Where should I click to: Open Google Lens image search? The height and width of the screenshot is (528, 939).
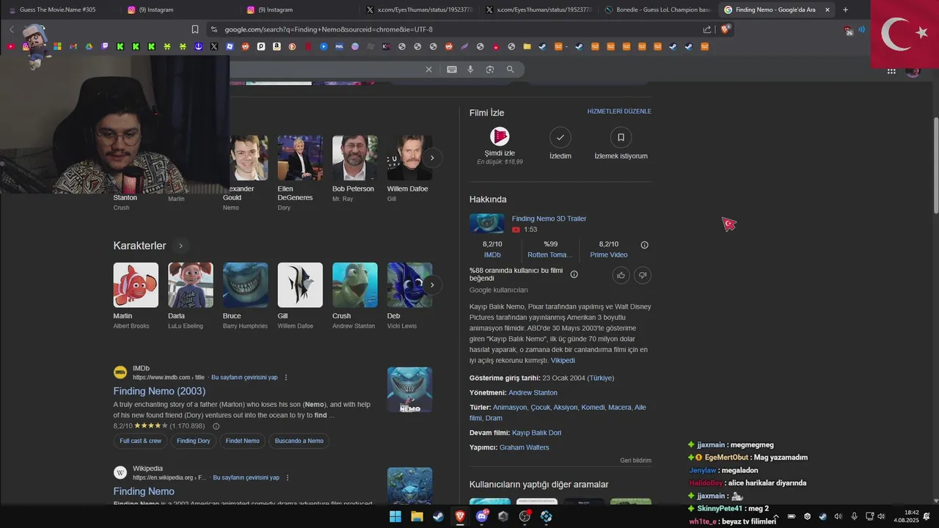(490, 69)
